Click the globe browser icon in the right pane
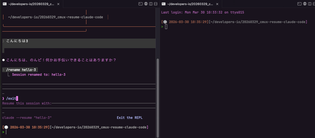Viewport: 315px width, 138px height. coord(305,4)
